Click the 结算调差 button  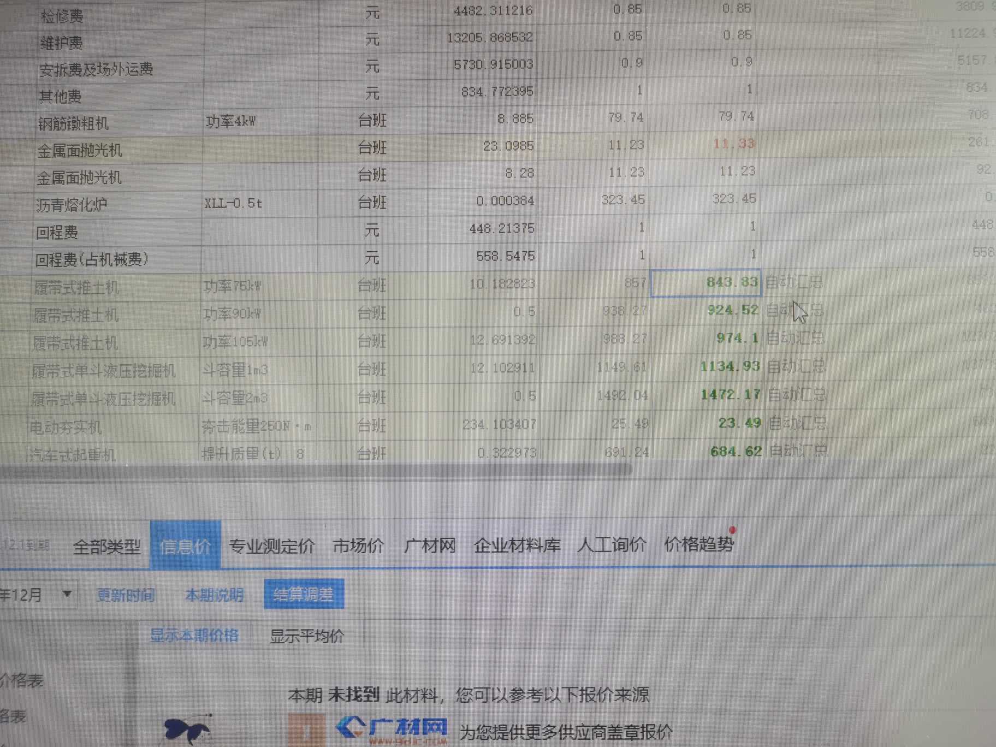(x=304, y=594)
